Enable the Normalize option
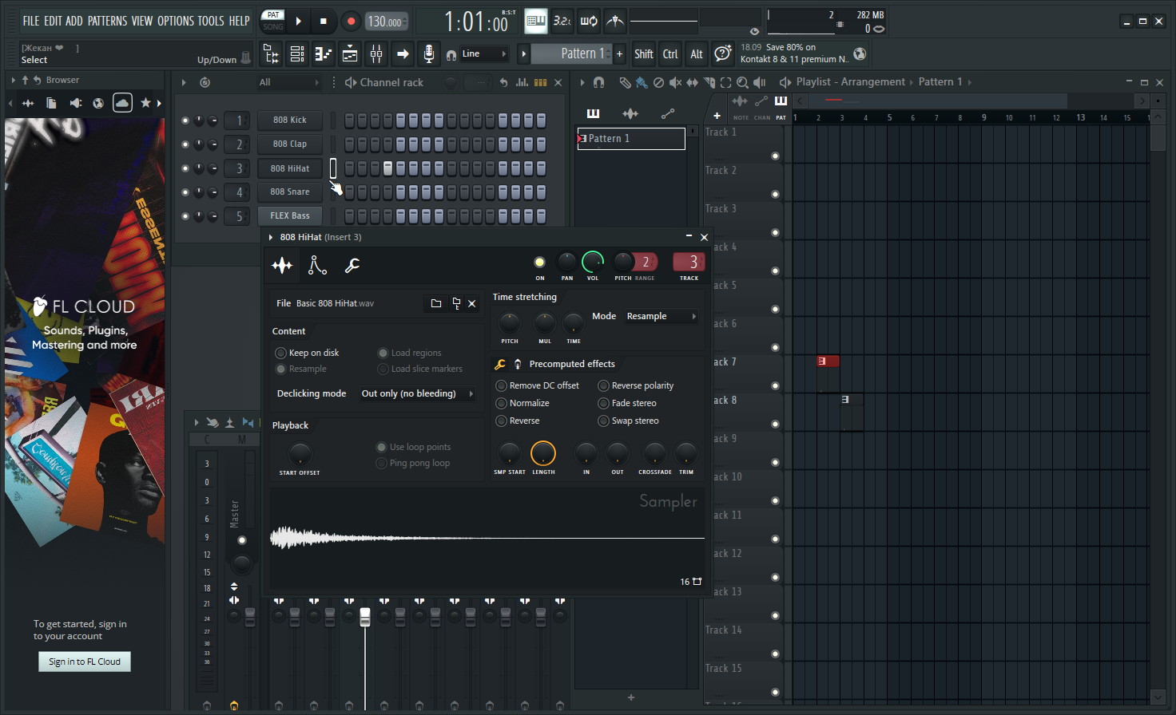The width and height of the screenshot is (1176, 715). [x=502, y=403]
